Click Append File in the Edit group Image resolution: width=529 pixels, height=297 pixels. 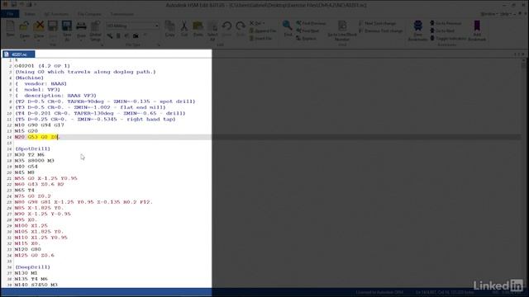coord(263,31)
